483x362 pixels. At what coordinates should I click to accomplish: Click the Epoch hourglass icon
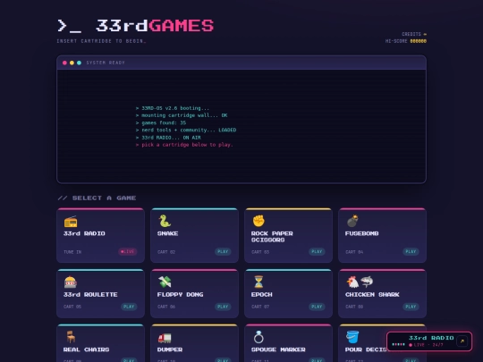258,282
